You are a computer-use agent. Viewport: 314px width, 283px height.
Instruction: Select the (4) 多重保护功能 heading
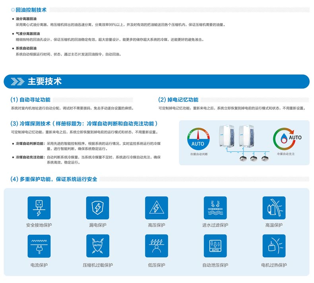tap(54, 179)
